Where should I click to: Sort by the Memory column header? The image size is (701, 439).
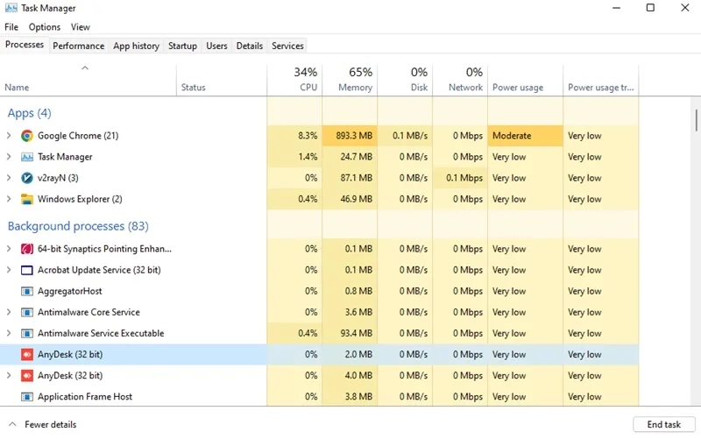click(350, 80)
